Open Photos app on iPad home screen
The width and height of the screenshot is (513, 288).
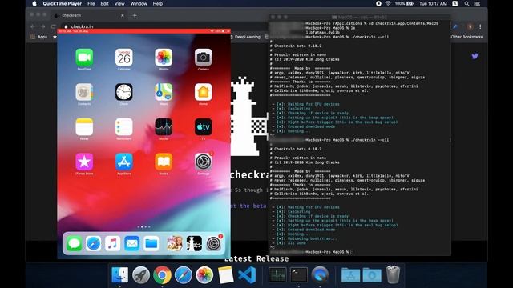[164, 58]
